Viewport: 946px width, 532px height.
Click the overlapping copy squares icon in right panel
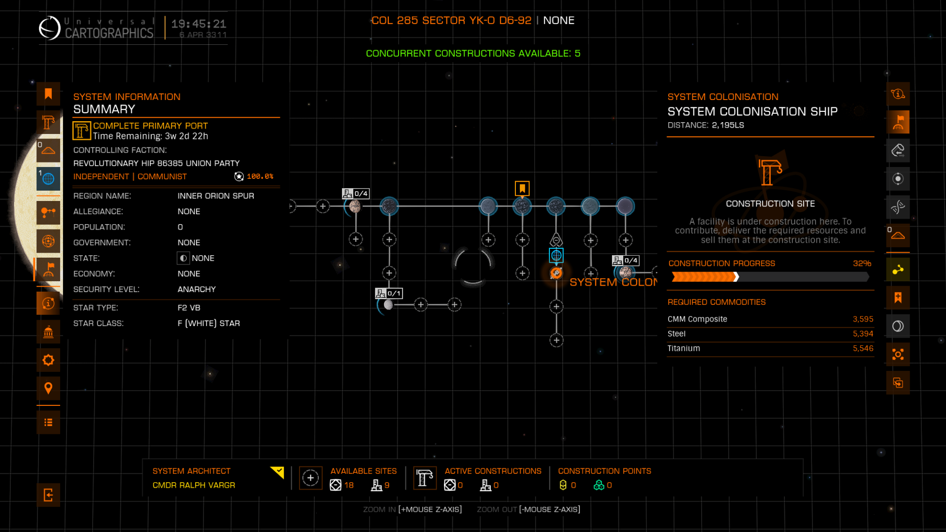tap(898, 383)
